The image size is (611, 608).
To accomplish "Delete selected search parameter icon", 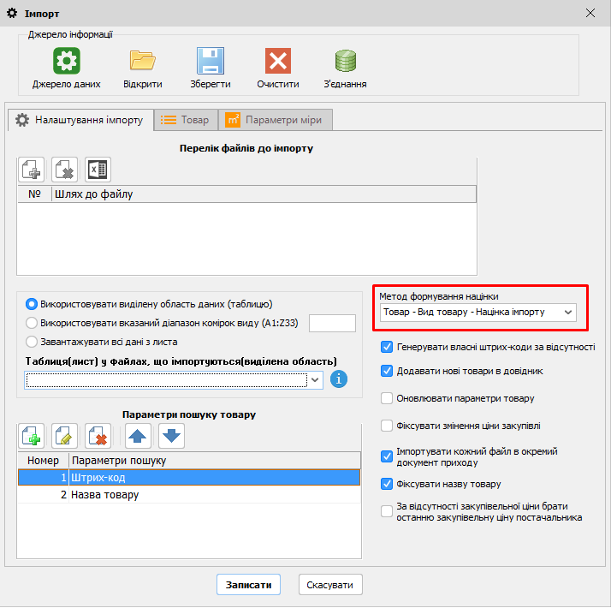I will (x=98, y=435).
